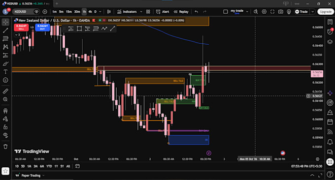Click the blue BUY price button

(42, 28)
